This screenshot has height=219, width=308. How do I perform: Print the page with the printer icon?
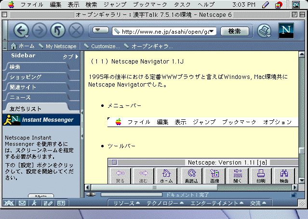coord(264,31)
